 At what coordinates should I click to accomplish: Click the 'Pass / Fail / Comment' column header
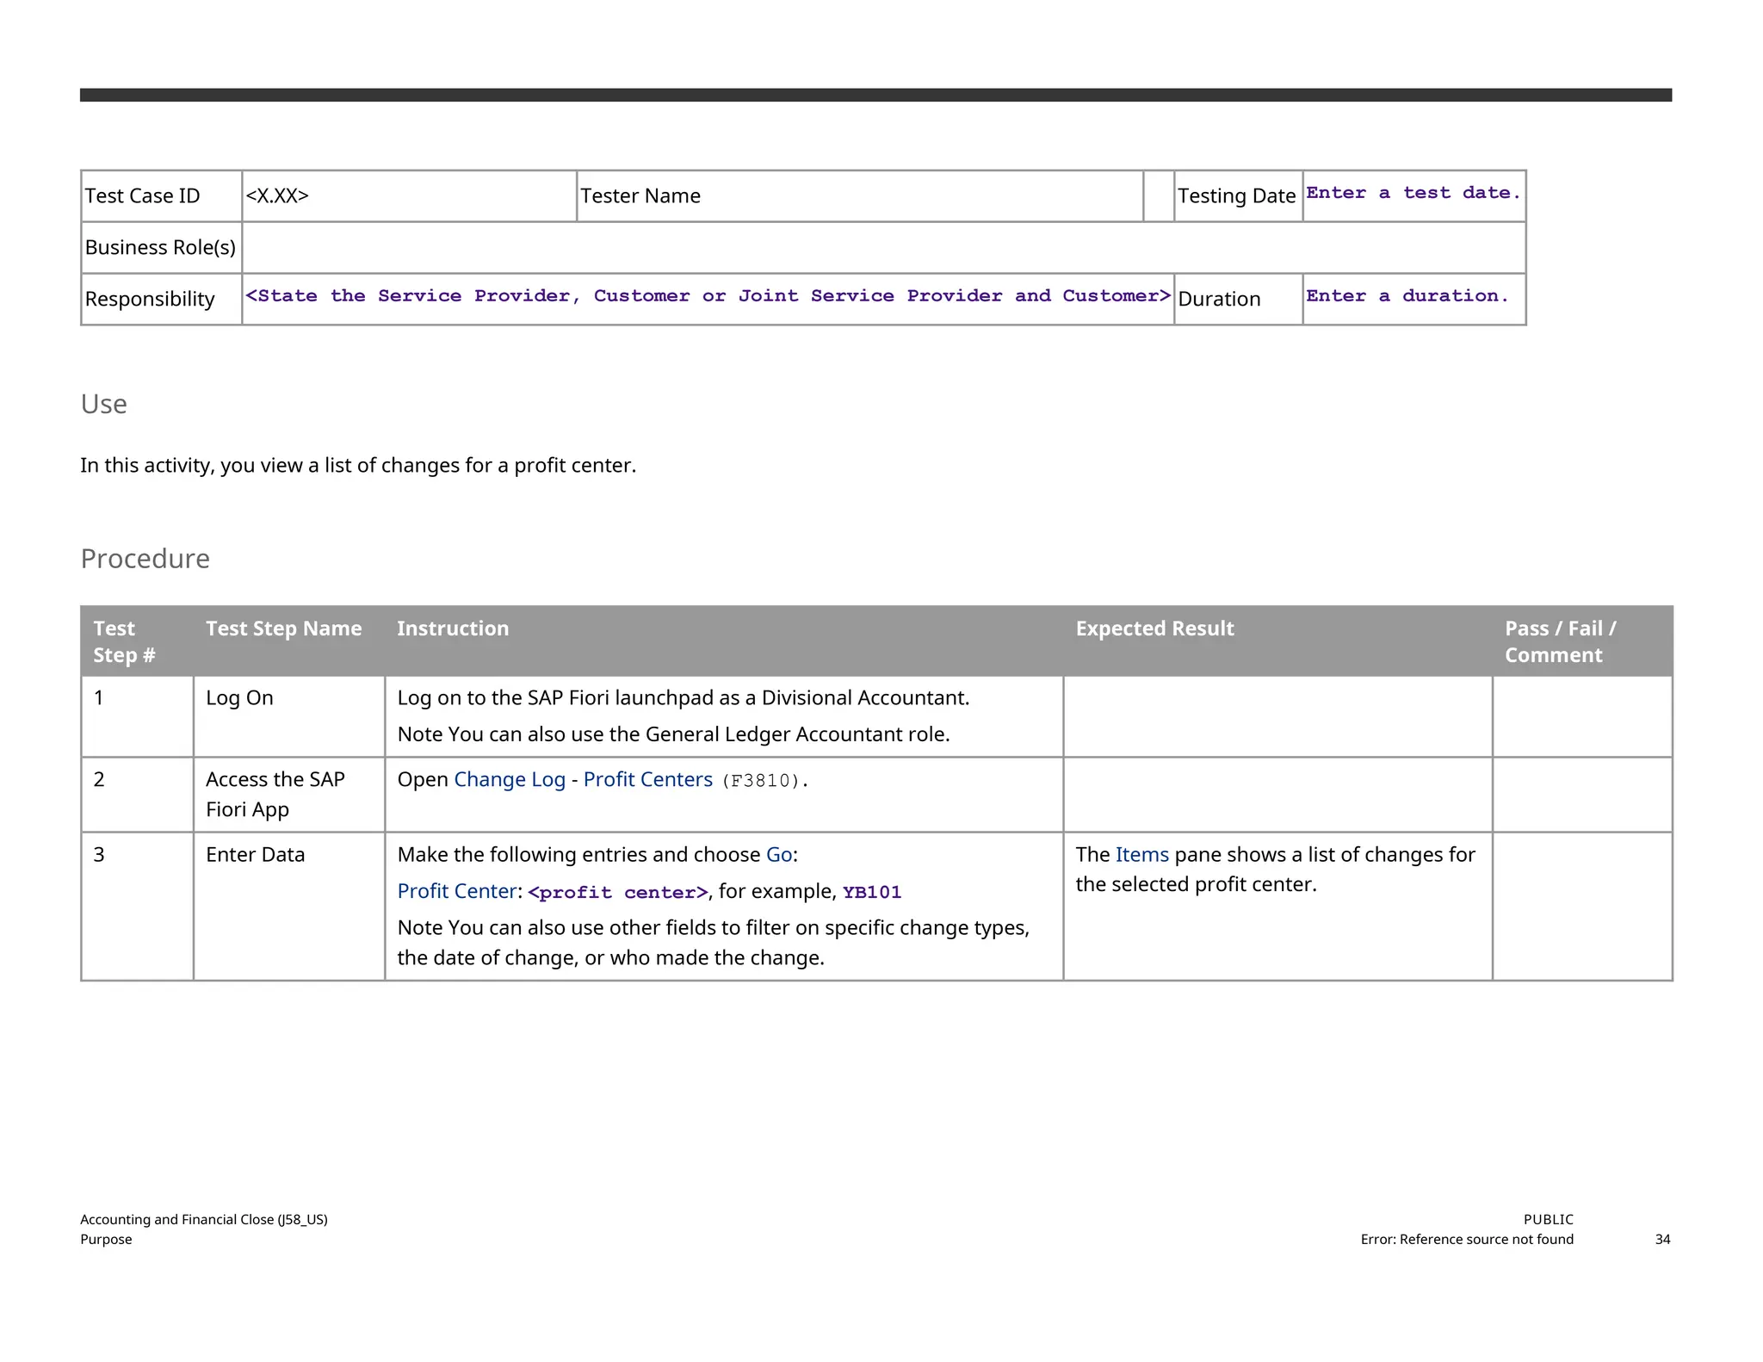(x=1559, y=641)
